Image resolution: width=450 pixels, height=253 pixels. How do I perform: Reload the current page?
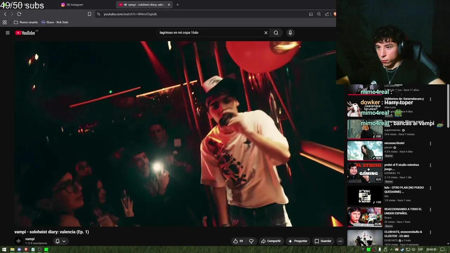tap(19, 14)
